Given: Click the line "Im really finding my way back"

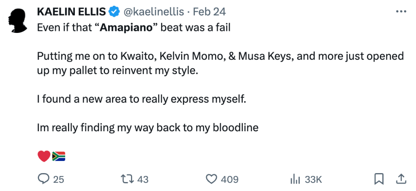Looking at the screenshot, I should [x=147, y=128].
